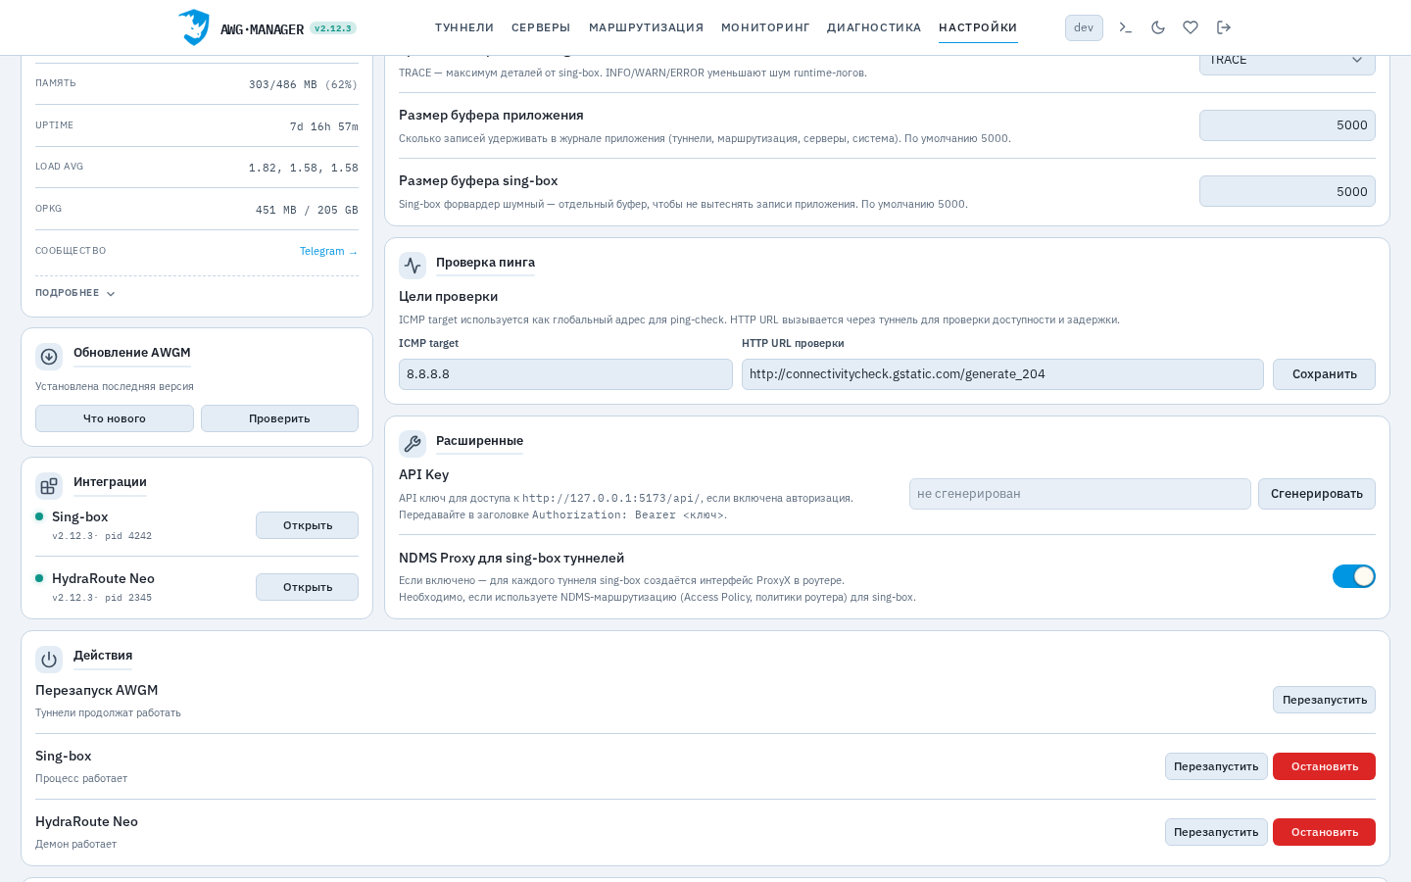The height and width of the screenshot is (882, 1411).
Task: Open the Sing-box integration
Action: (x=308, y=525)
